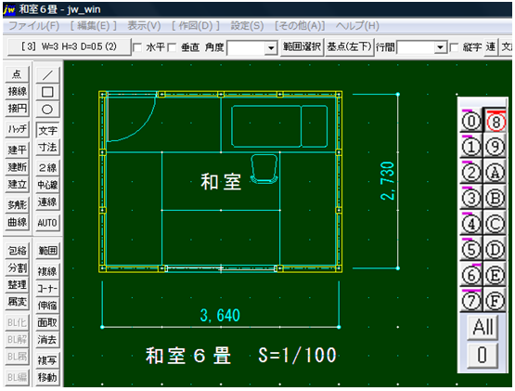
Task: Click the 基点(左下) base point button
Action: [x=349, y=47]
